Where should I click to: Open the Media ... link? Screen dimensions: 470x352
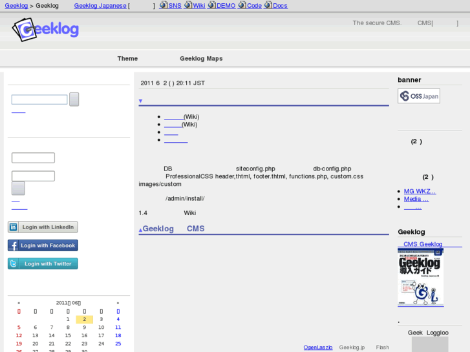416,199
